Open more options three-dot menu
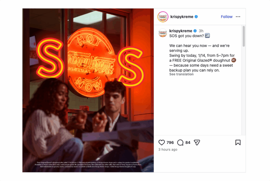This screenshot has width=270, height=181. (238, 17)
